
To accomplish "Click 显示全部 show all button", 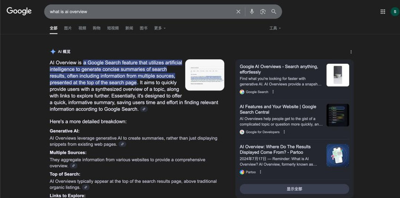I will 294,189.
